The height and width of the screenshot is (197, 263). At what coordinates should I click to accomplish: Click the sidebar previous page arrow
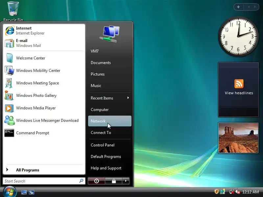249,7
